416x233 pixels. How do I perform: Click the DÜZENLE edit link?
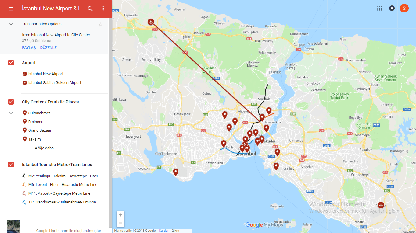click(x=48, y=48)
